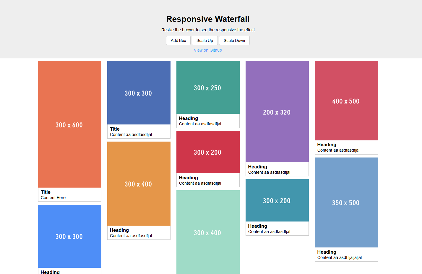Click the orange 300 x 600 image
Image resolution: width=422 pixels, height=274 pixels.
coord(70,124)
